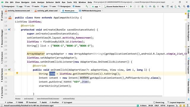The width and height of the screenshot is (190, 107).
Task: Click the override gutter icon on line 19
Action: pos(9,29)
